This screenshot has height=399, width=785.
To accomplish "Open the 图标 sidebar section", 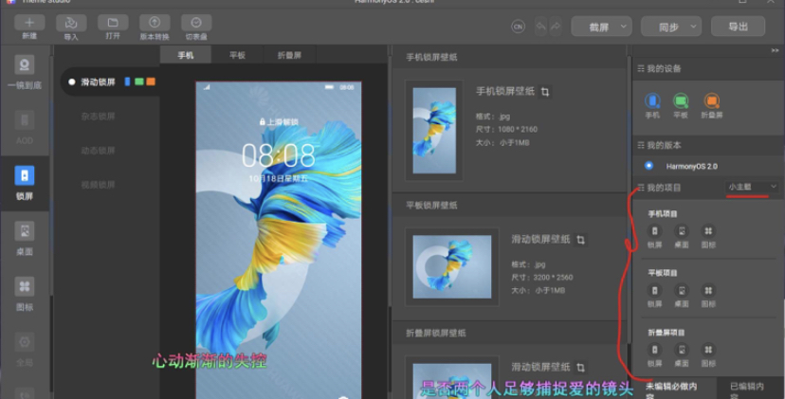I will click(x=24, y=295).
